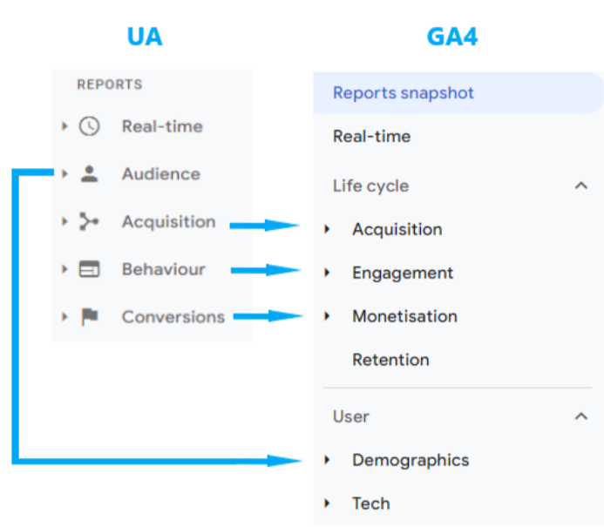
Task: Expand the Demographics disclosure triangle
Action: (328, 460)
